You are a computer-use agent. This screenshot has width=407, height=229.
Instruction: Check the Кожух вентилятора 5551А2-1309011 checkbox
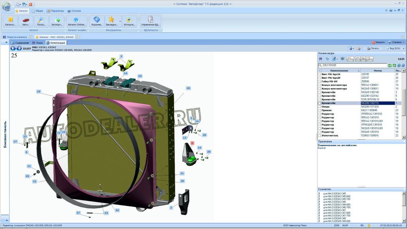tap(319, 85)
